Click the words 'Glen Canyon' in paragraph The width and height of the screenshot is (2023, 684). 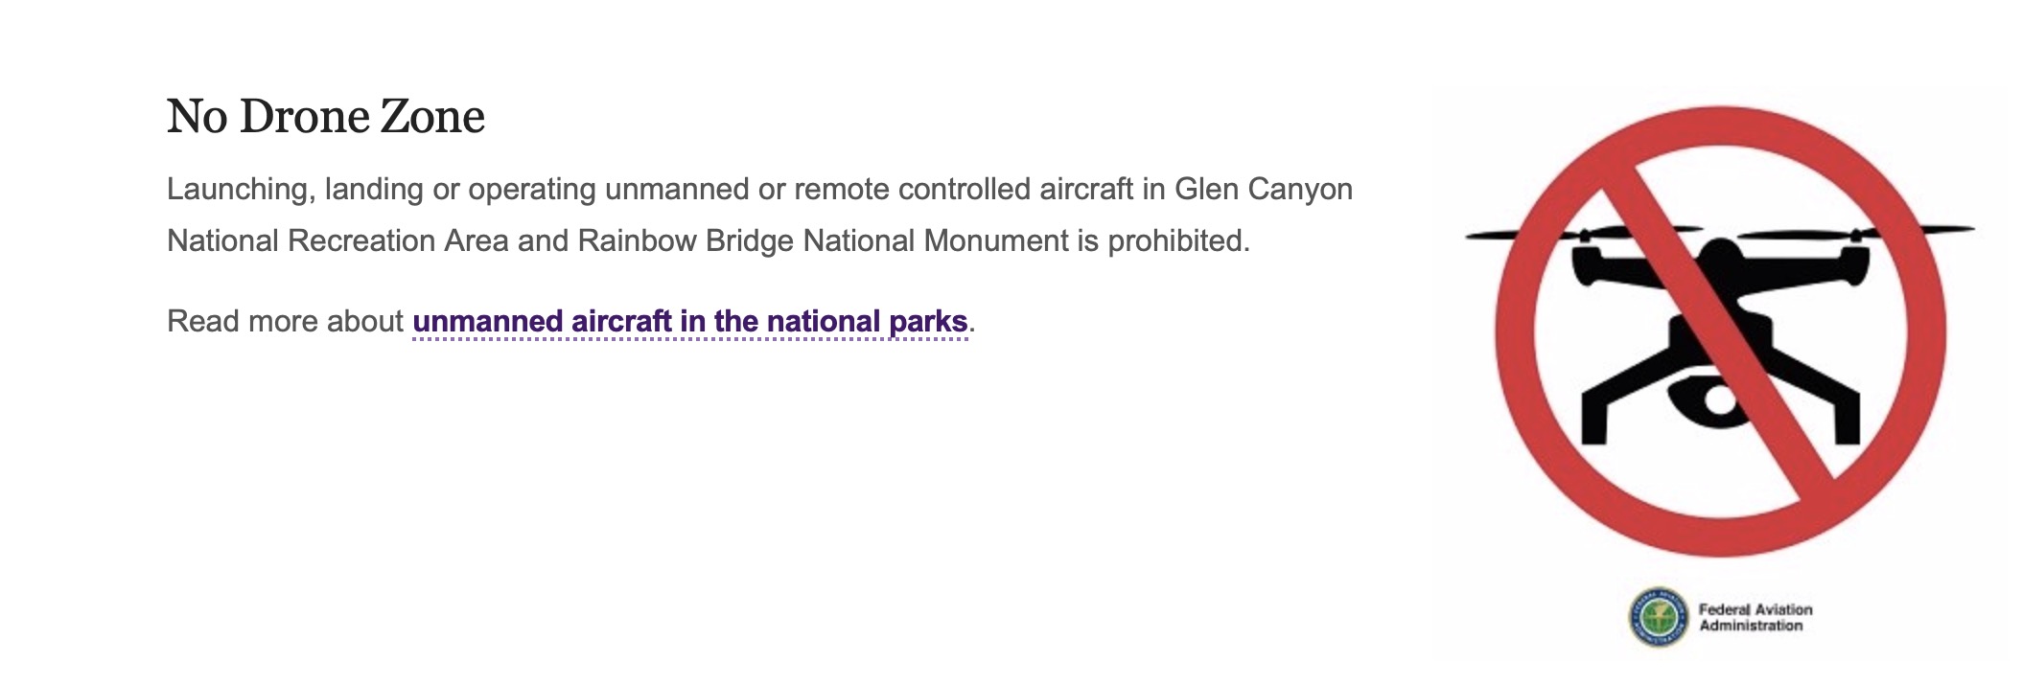[x=1264, y=190]
